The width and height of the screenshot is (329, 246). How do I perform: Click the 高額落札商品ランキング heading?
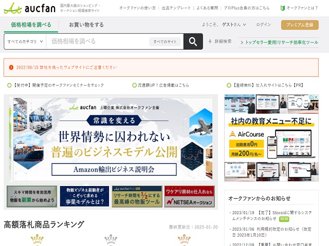click(44, 224)
